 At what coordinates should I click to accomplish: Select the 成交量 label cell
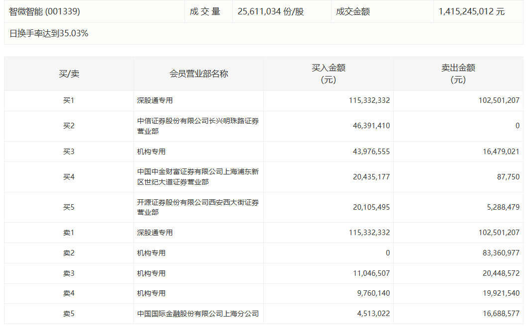[205, 11]
